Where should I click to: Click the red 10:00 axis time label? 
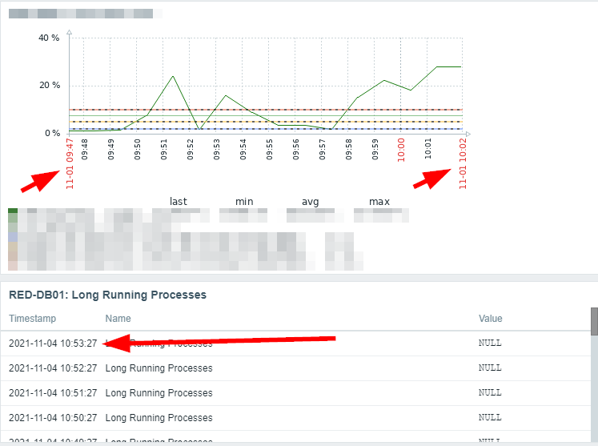[401, 150]
